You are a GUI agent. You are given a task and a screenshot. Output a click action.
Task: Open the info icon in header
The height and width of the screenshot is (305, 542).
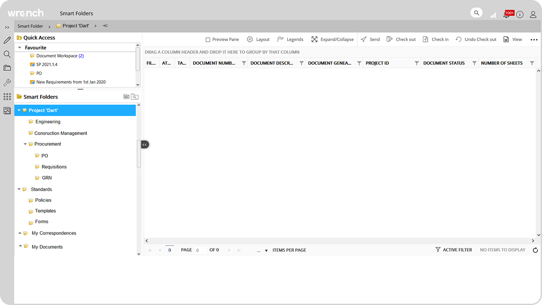[x=520, y=15]
